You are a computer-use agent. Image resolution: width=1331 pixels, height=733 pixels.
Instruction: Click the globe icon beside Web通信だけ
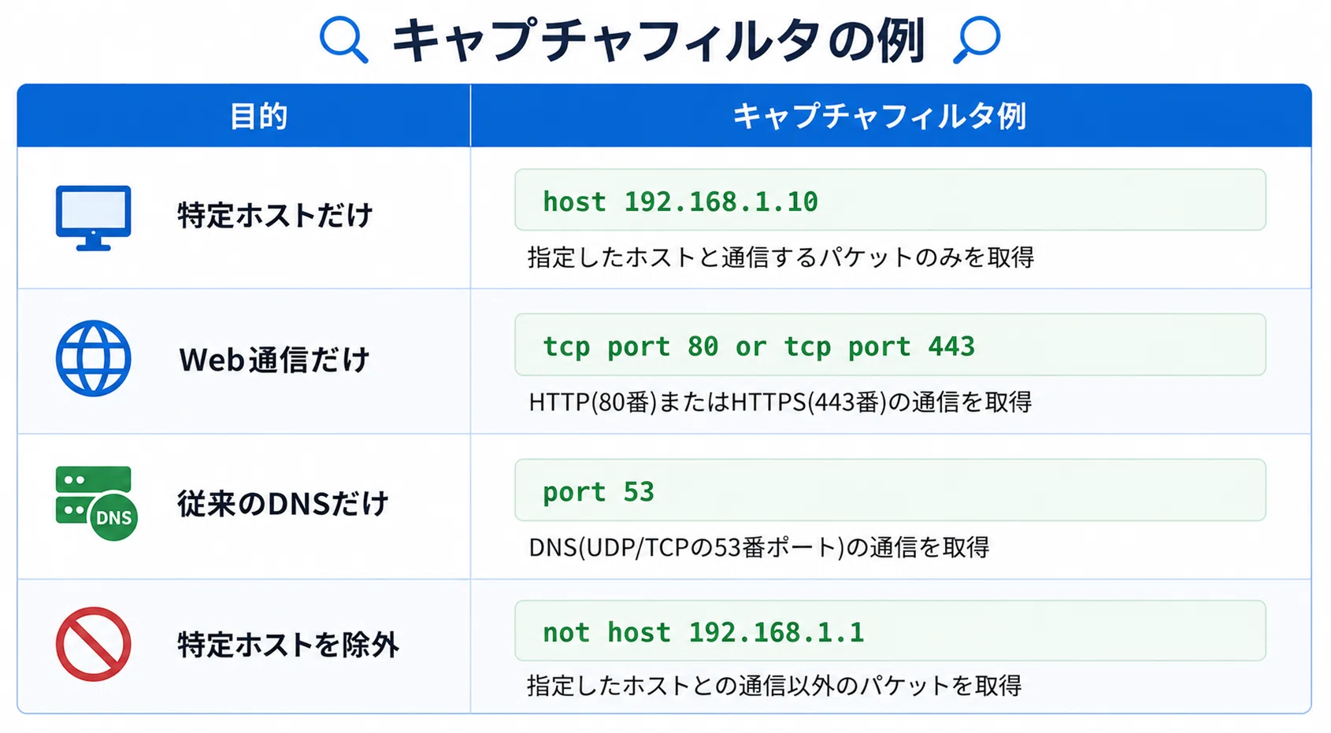(93, 358)
